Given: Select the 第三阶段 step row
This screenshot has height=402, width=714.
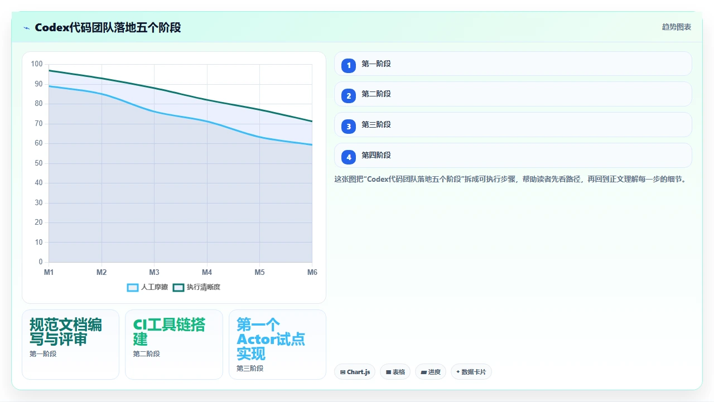Looking at the screenshot, I should coord(513,125).
